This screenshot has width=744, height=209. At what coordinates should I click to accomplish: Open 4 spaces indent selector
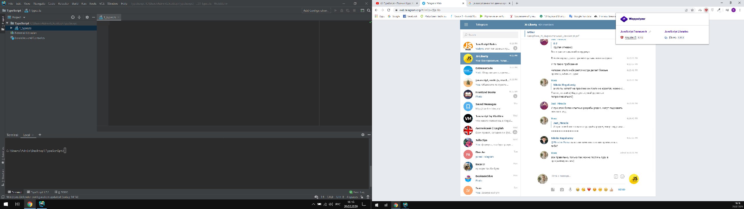(352, 197)
